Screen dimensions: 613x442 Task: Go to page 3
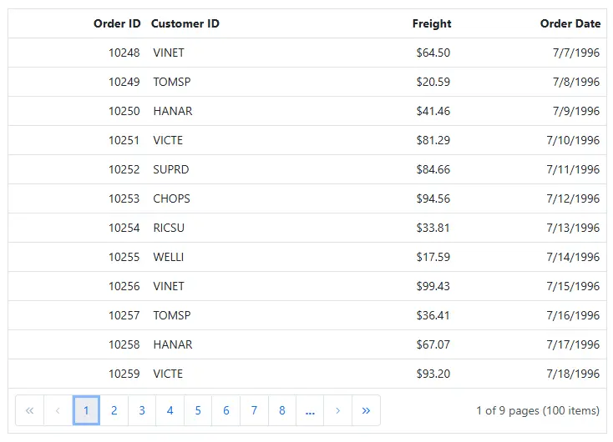(142, 410)
